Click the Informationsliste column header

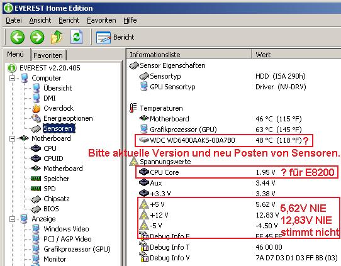(x=189, y=55)
